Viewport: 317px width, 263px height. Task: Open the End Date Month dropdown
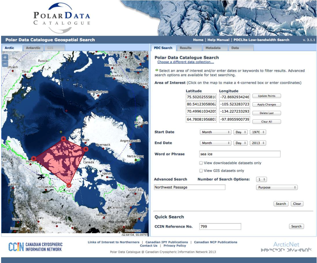215,143
